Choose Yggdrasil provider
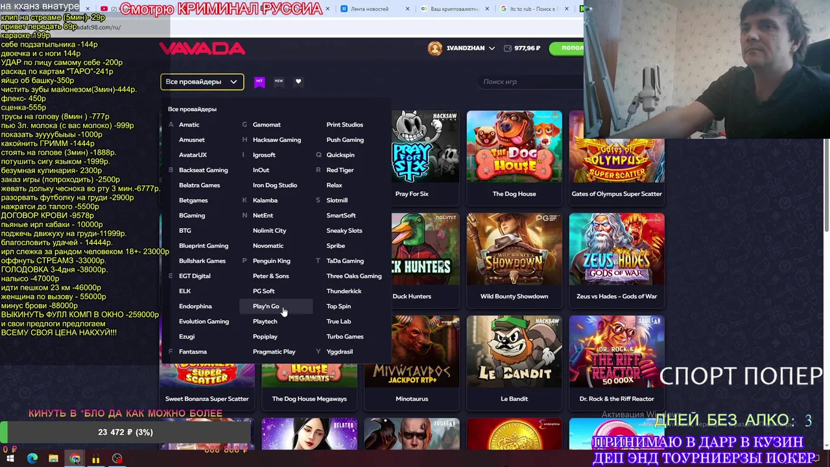The width and height of the screenshot is (830, 467). pyautogui.click(x=339, y=352)
